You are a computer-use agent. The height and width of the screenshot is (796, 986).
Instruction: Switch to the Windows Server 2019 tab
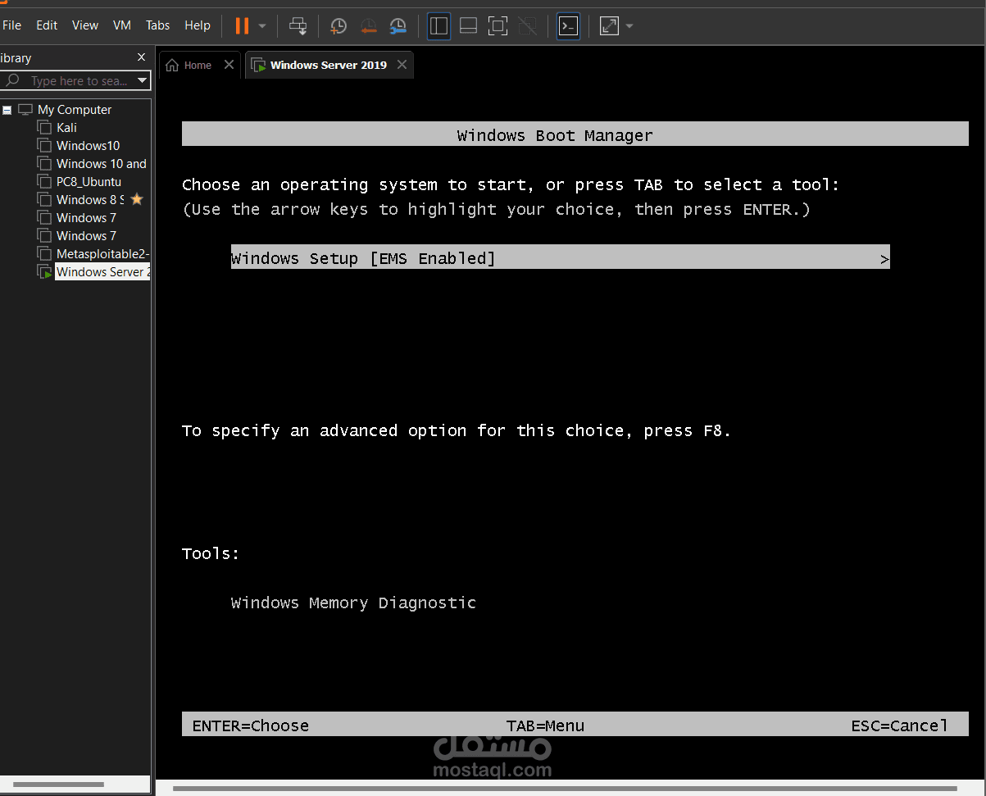328,65
